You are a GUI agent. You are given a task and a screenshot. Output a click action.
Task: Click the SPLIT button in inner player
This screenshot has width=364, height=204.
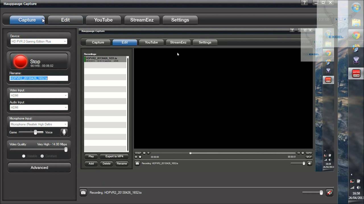coord(309,157)
